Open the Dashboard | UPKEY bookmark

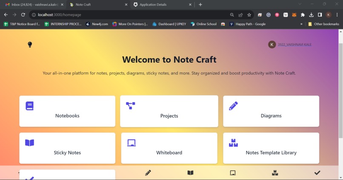[x=169, y=24]
